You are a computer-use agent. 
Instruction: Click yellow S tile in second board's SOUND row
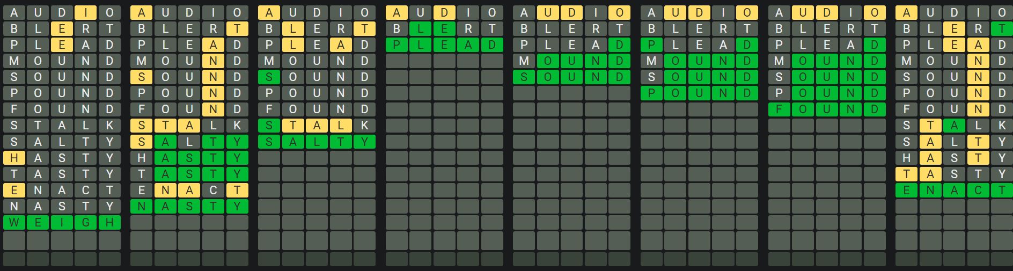[x=142, y=77]
